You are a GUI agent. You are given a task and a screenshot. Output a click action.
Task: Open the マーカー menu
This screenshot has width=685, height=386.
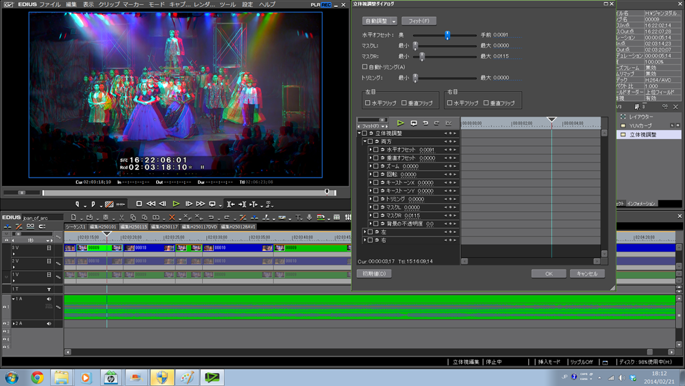(134, 4)
